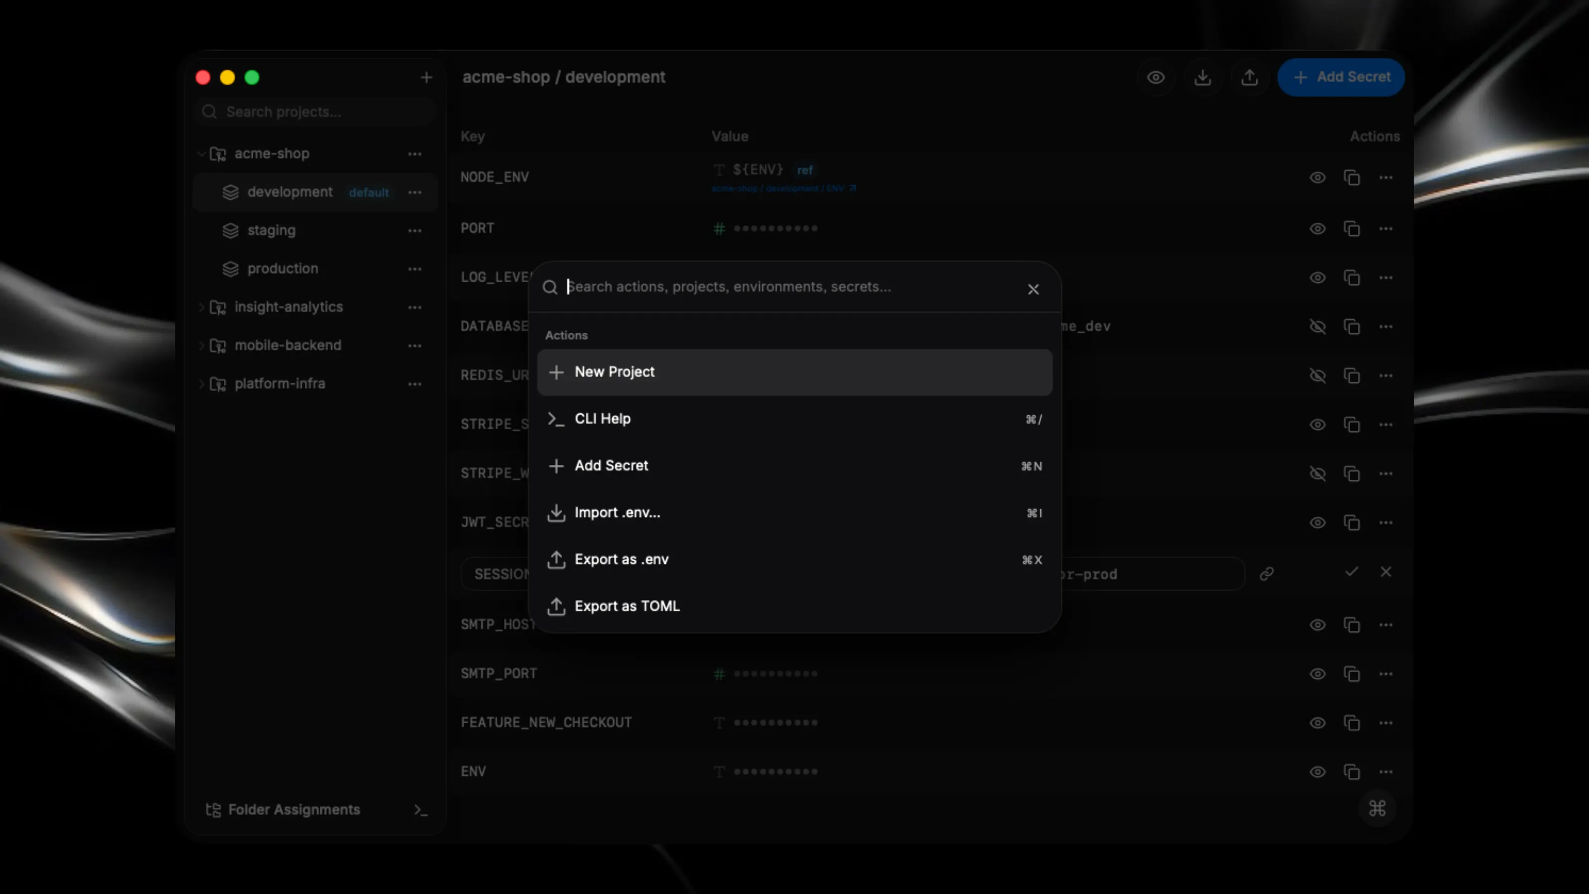Close the command palette with X
Screen dimensions: 1589x894
pyautogui.click(x=1033, y=290)
